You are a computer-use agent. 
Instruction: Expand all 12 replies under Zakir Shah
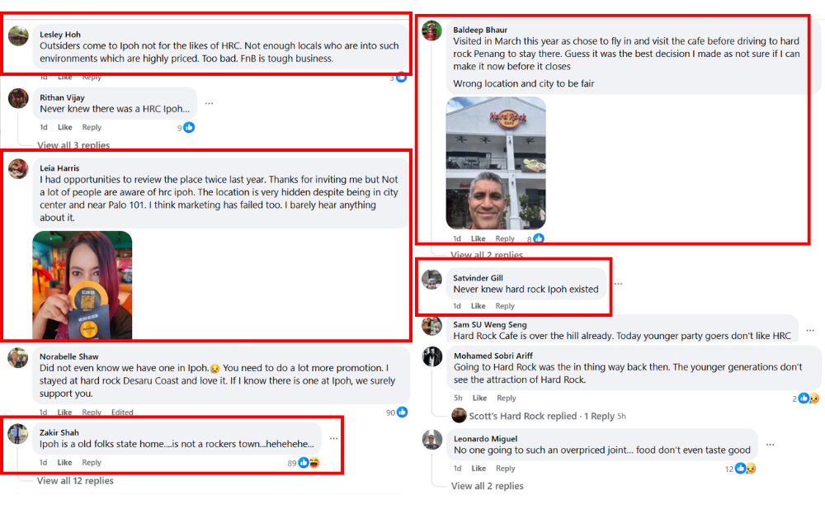pyautogui.click(x=75, y=481)
